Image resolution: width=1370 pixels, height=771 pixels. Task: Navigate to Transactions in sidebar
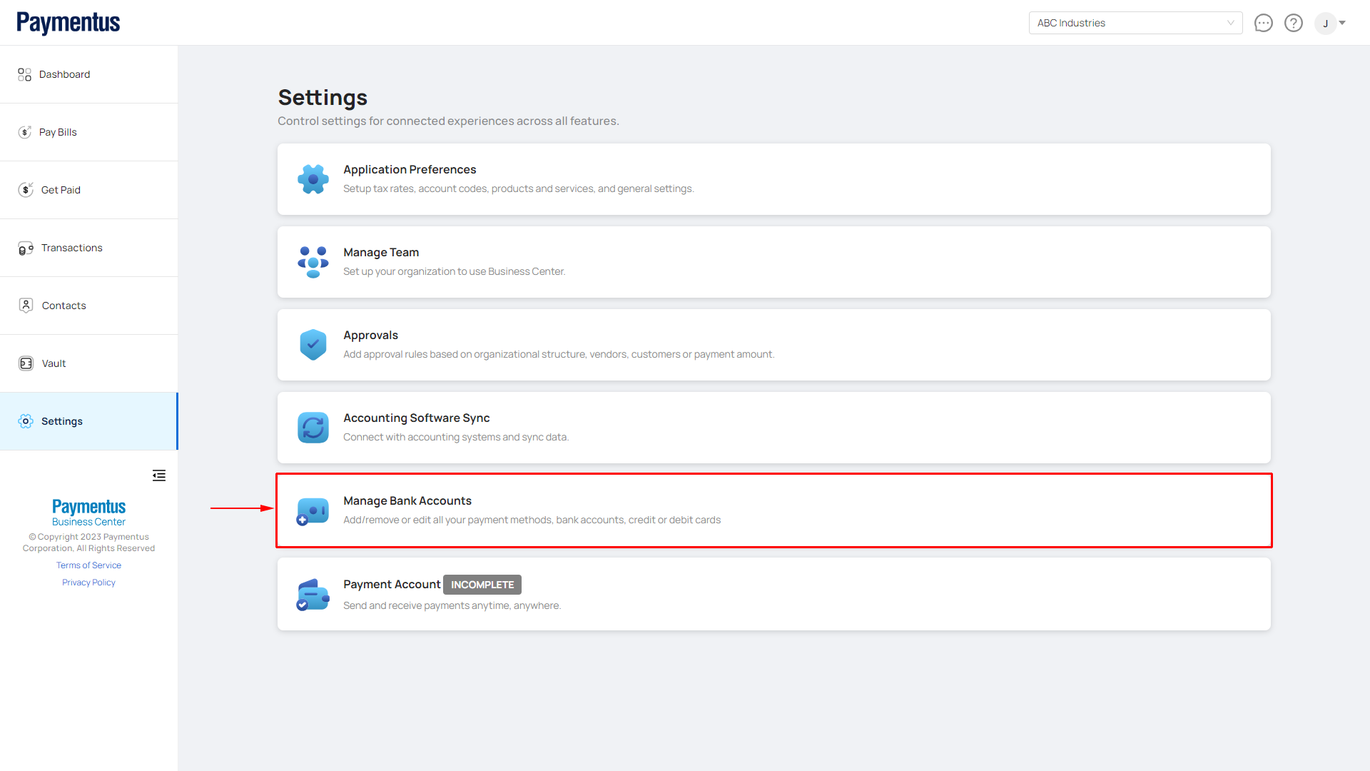71,248
